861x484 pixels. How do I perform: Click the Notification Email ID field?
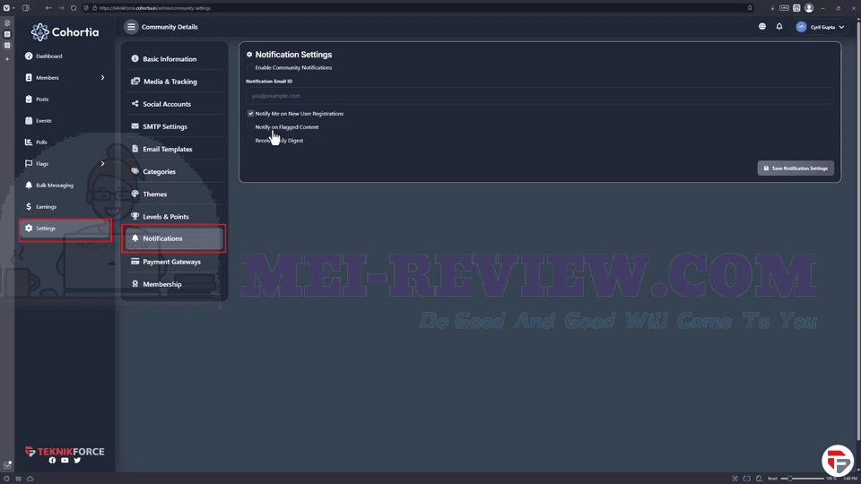tap(539, 96)
